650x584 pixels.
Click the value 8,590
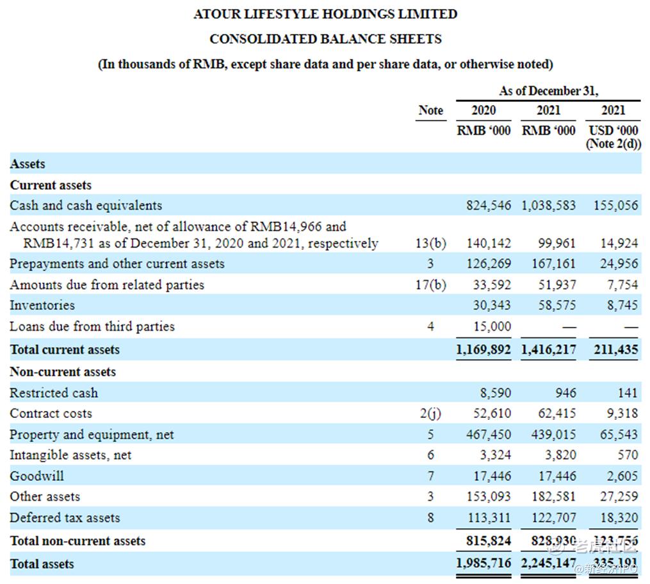pos(496,393)
